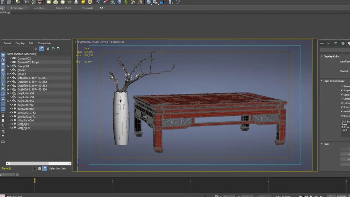Expand the polySurface52 tree node
The width and height of the screenshot is (350, 197).
coord(8,93)
